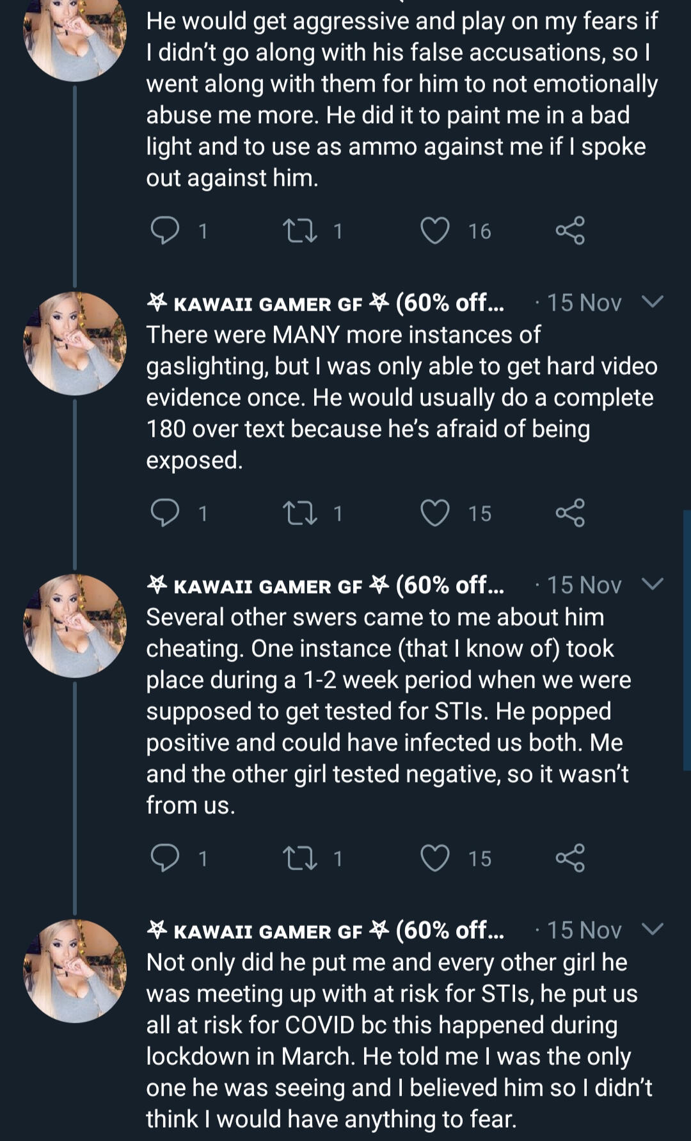Share the tweet about false accusations
The width and height of the screenshot is (691, 1141).
pos(569,231)
